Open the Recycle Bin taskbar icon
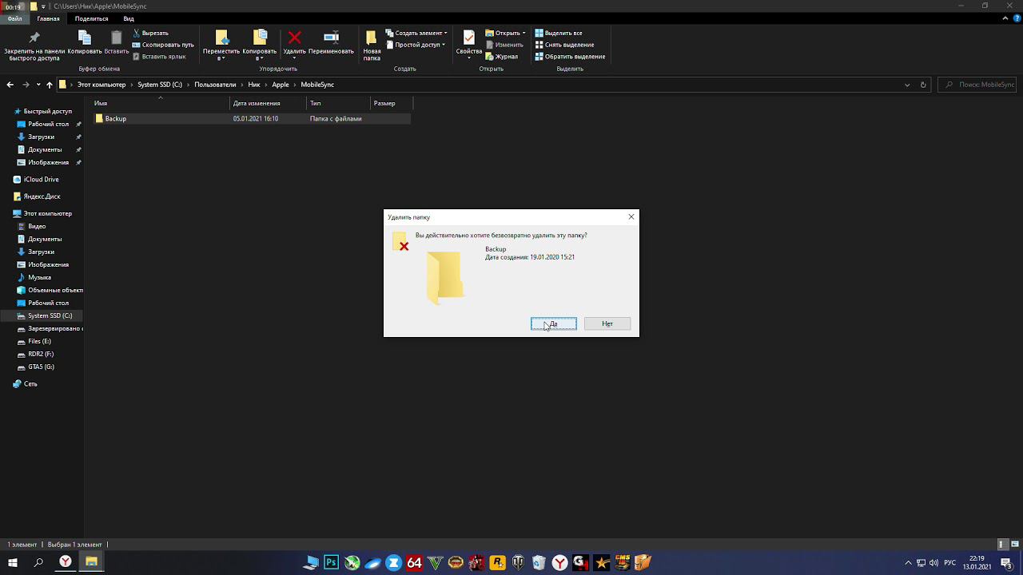 pos(539,563)
